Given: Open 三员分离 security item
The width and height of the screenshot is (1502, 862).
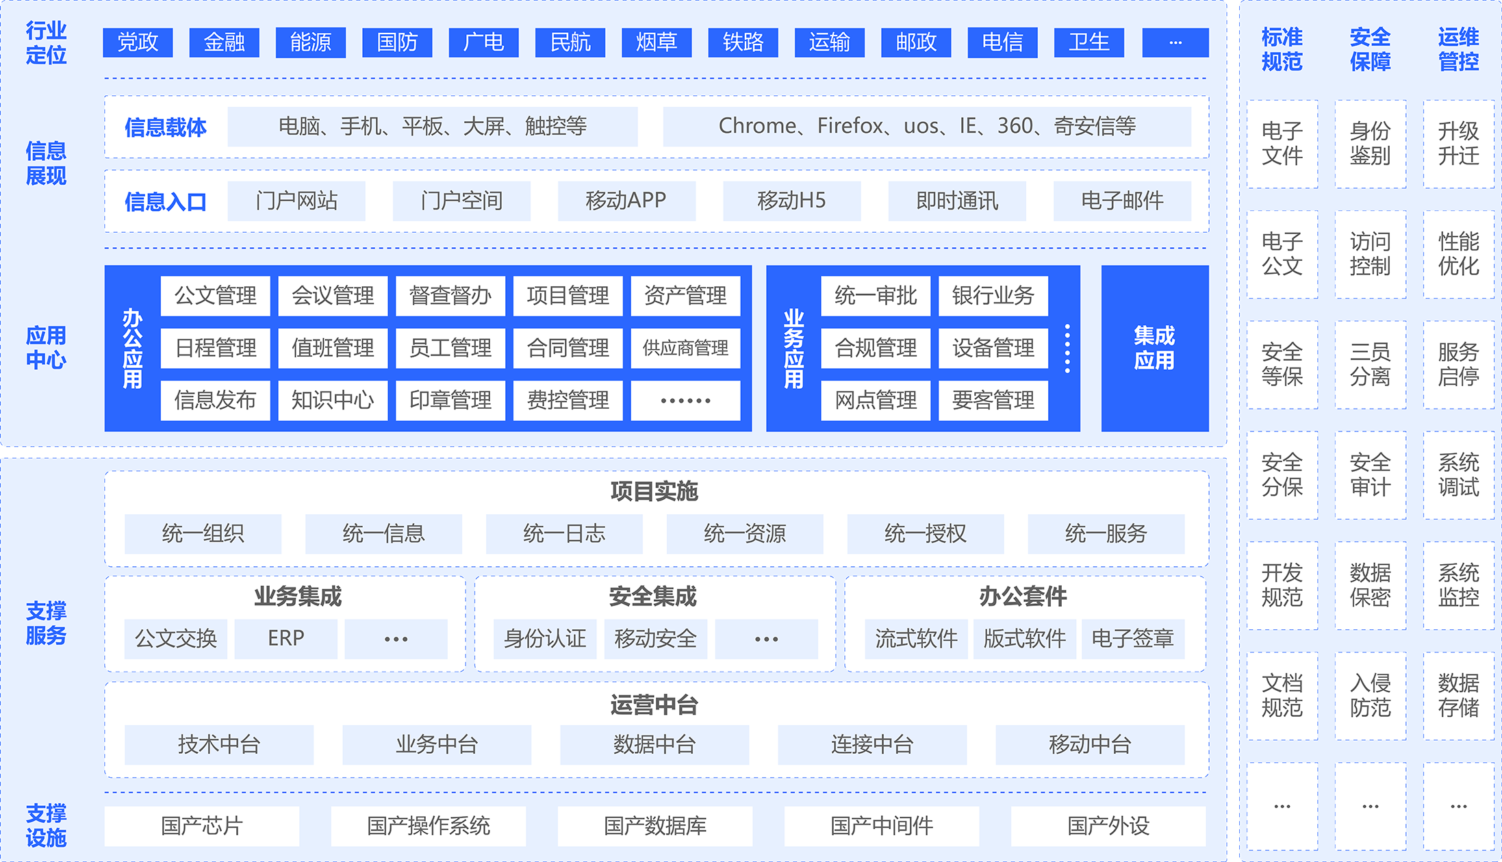Looking at the screenshot, I should [x=1370, y=364].
